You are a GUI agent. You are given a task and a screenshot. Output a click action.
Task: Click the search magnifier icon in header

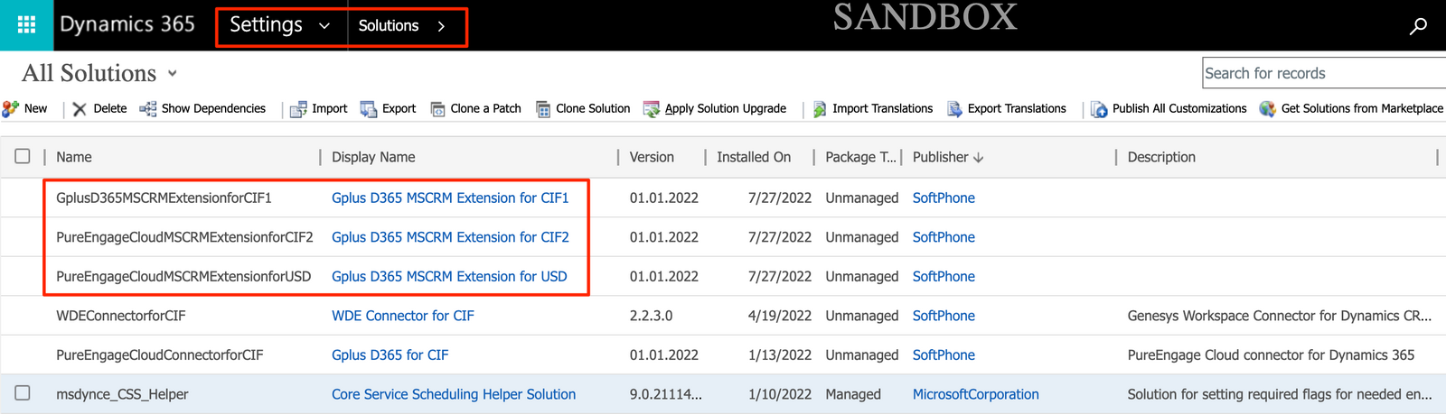(x=1418, y=26)
